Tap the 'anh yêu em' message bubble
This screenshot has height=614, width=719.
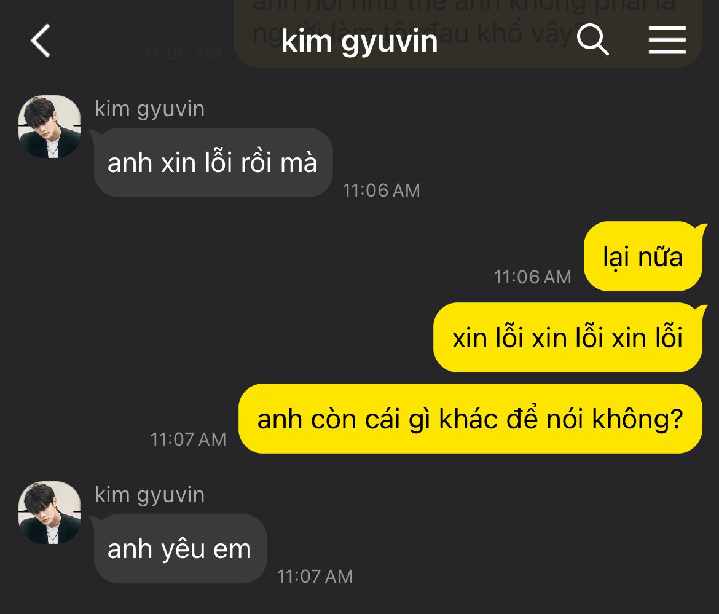[180, 549]
